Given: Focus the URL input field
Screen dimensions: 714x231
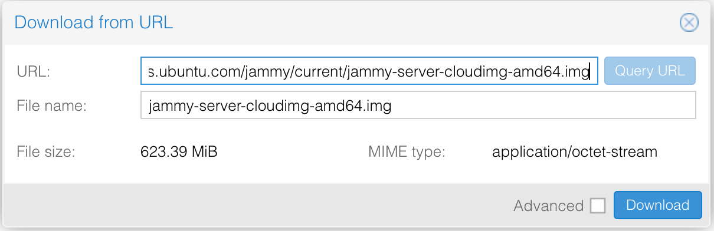Looking at the screenshot, I should tap(369, 71).
